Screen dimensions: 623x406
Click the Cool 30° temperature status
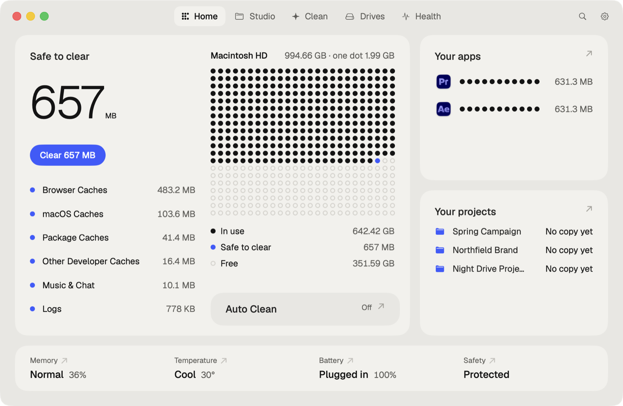click(194, 374)
